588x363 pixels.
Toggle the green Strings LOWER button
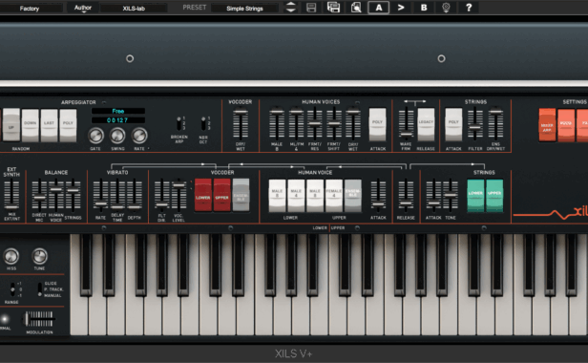(x=475, y=196)
